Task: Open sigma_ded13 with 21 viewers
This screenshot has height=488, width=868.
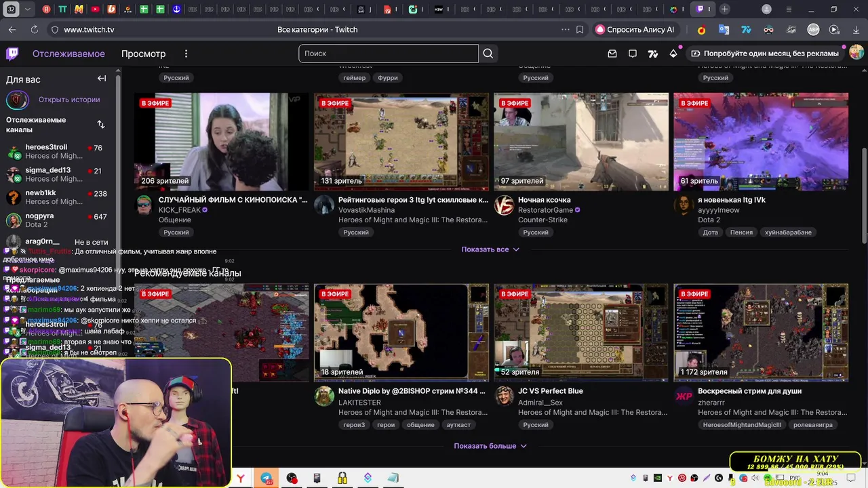Action: point(58,174)
